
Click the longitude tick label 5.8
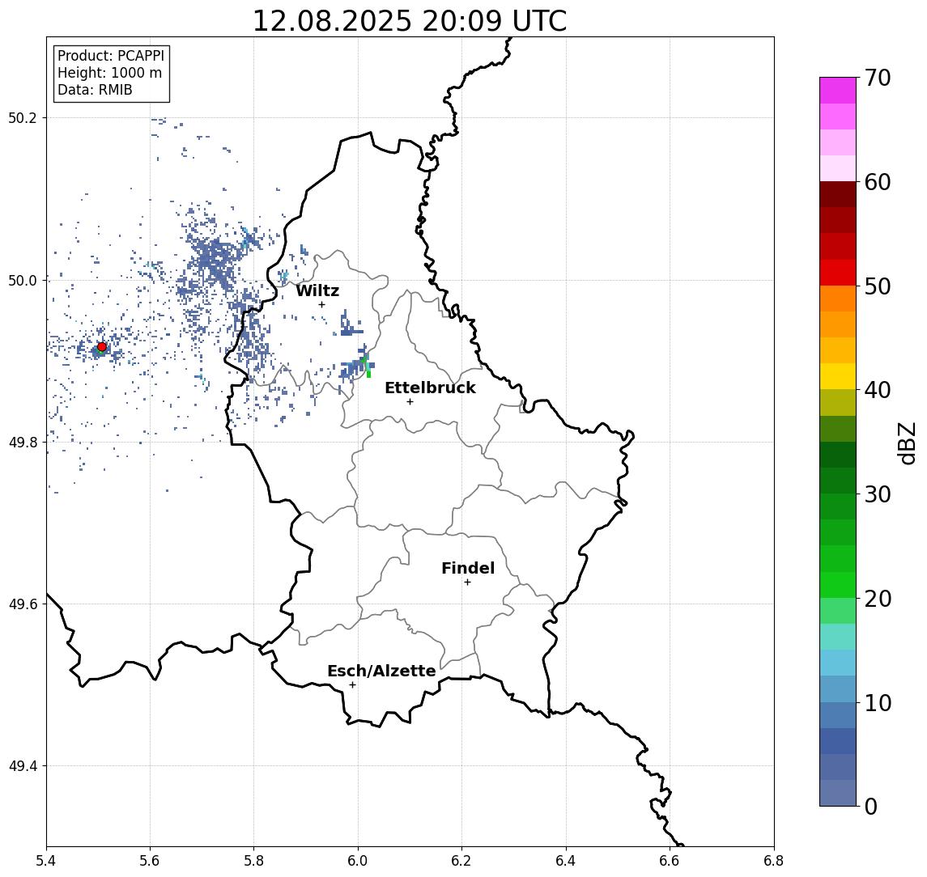tap(253, 861)
